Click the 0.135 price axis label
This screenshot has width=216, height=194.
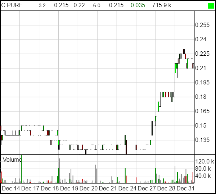click(x=202, y=140)
